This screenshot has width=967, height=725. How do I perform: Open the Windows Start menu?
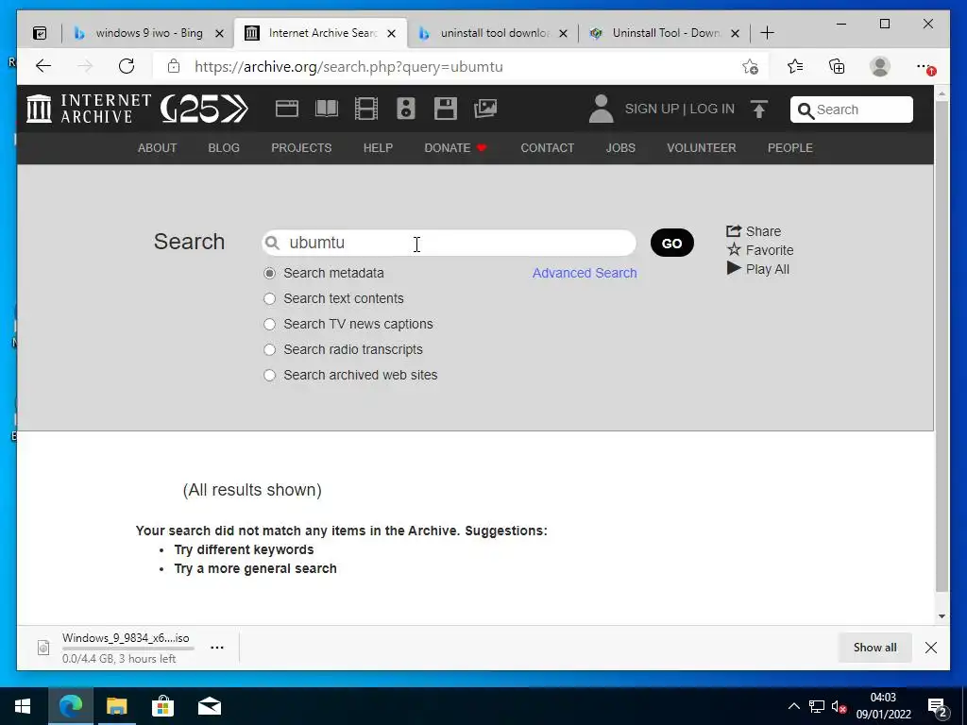pyautogui.click(x=23, y=706)
